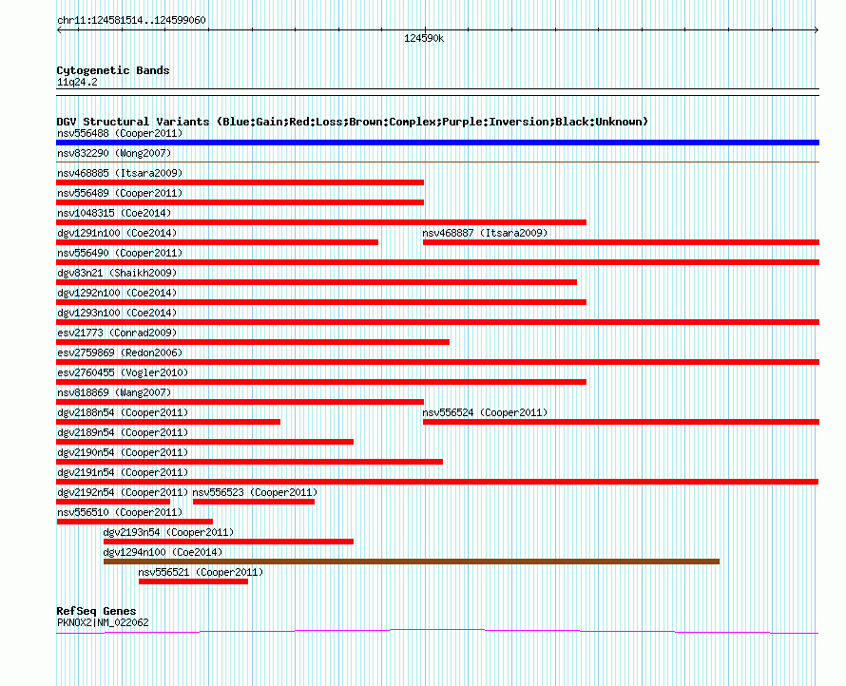Viewport: 846px width, 686px height.
Task: Click the DGV Structural Variants track heading
Action: 353,122
